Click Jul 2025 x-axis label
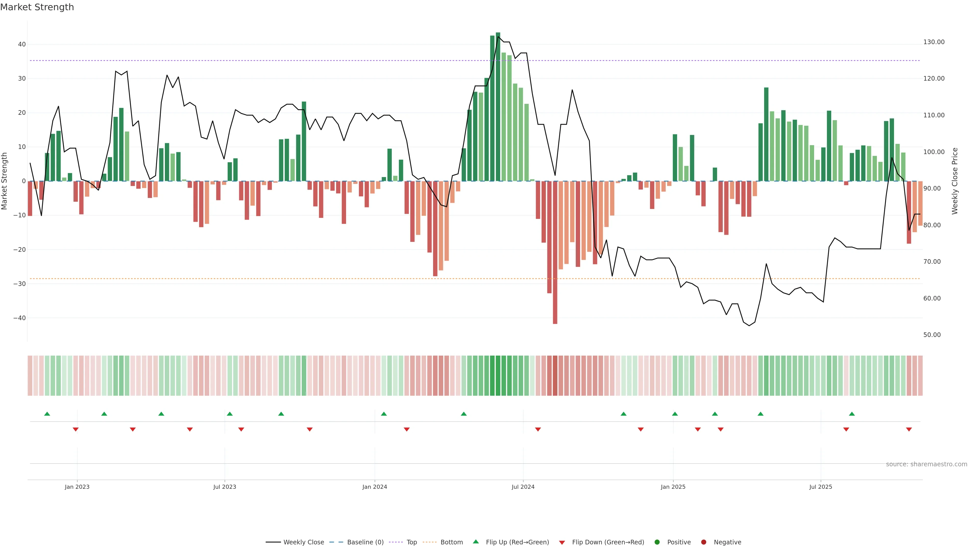 820,487
